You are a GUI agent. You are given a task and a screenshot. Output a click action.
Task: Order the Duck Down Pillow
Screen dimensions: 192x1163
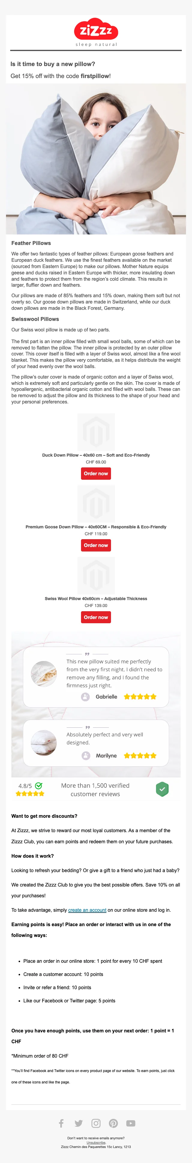point(96,474)
